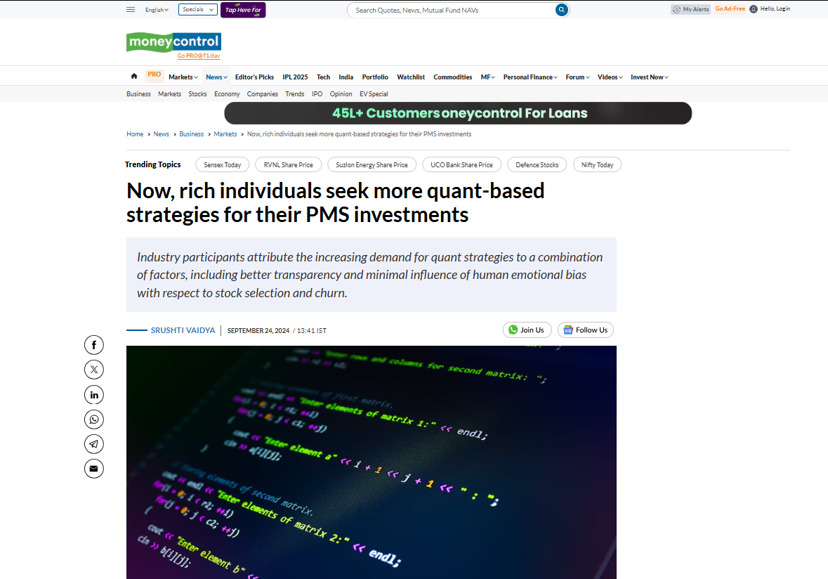Share article on WhatsApp
828x579 pixels.
[x=94, y=419]
